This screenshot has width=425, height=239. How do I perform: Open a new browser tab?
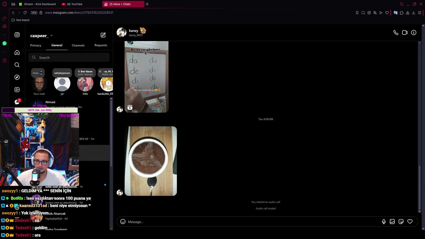(147, 4)
